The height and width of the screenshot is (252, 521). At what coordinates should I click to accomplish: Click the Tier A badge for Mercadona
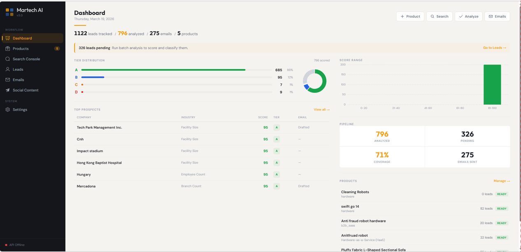point(277,186)
